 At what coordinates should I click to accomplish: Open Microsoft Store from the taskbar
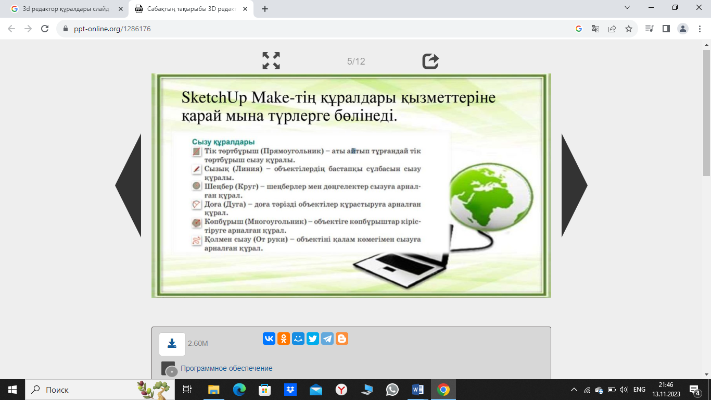tap(264, 390)
